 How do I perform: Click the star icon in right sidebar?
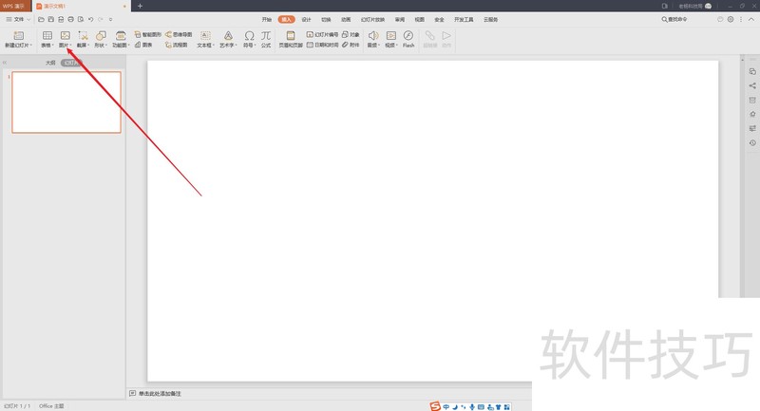coord(752,114)
